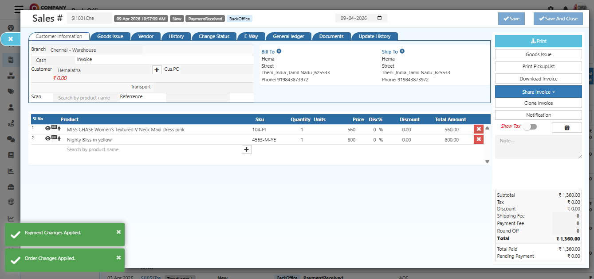Click Download Invoice
This screenshot has height=279, width=594.
(538, 78)
